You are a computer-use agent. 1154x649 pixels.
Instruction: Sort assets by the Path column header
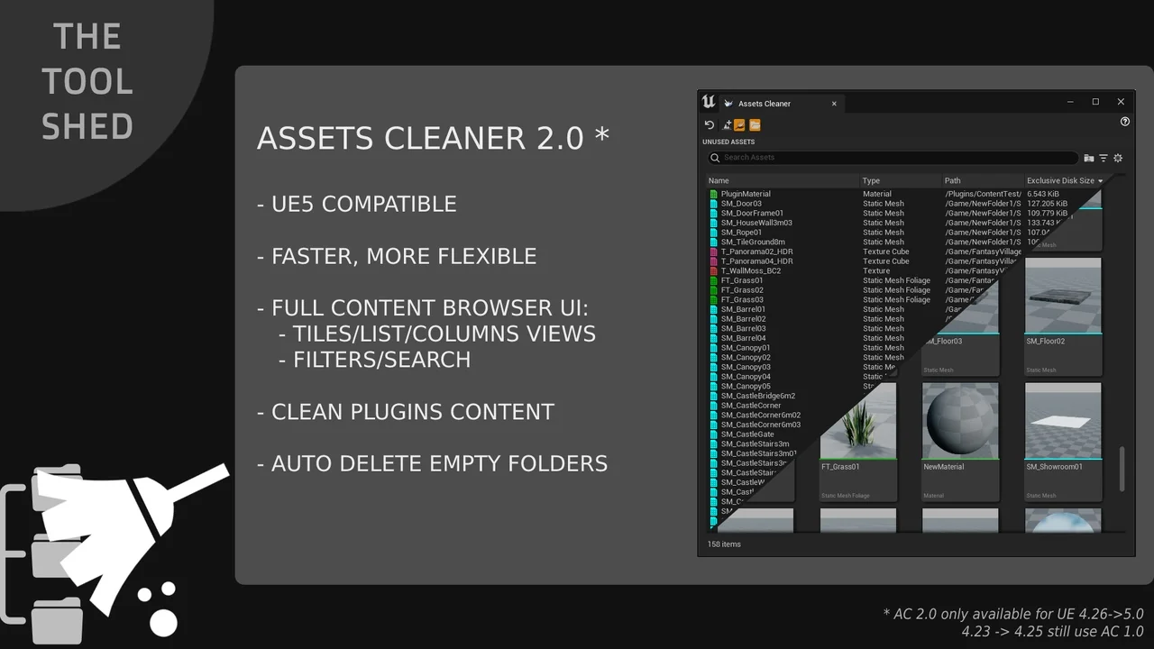(x=953, y=181)
